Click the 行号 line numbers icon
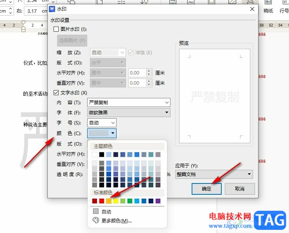 pos(284,7)
